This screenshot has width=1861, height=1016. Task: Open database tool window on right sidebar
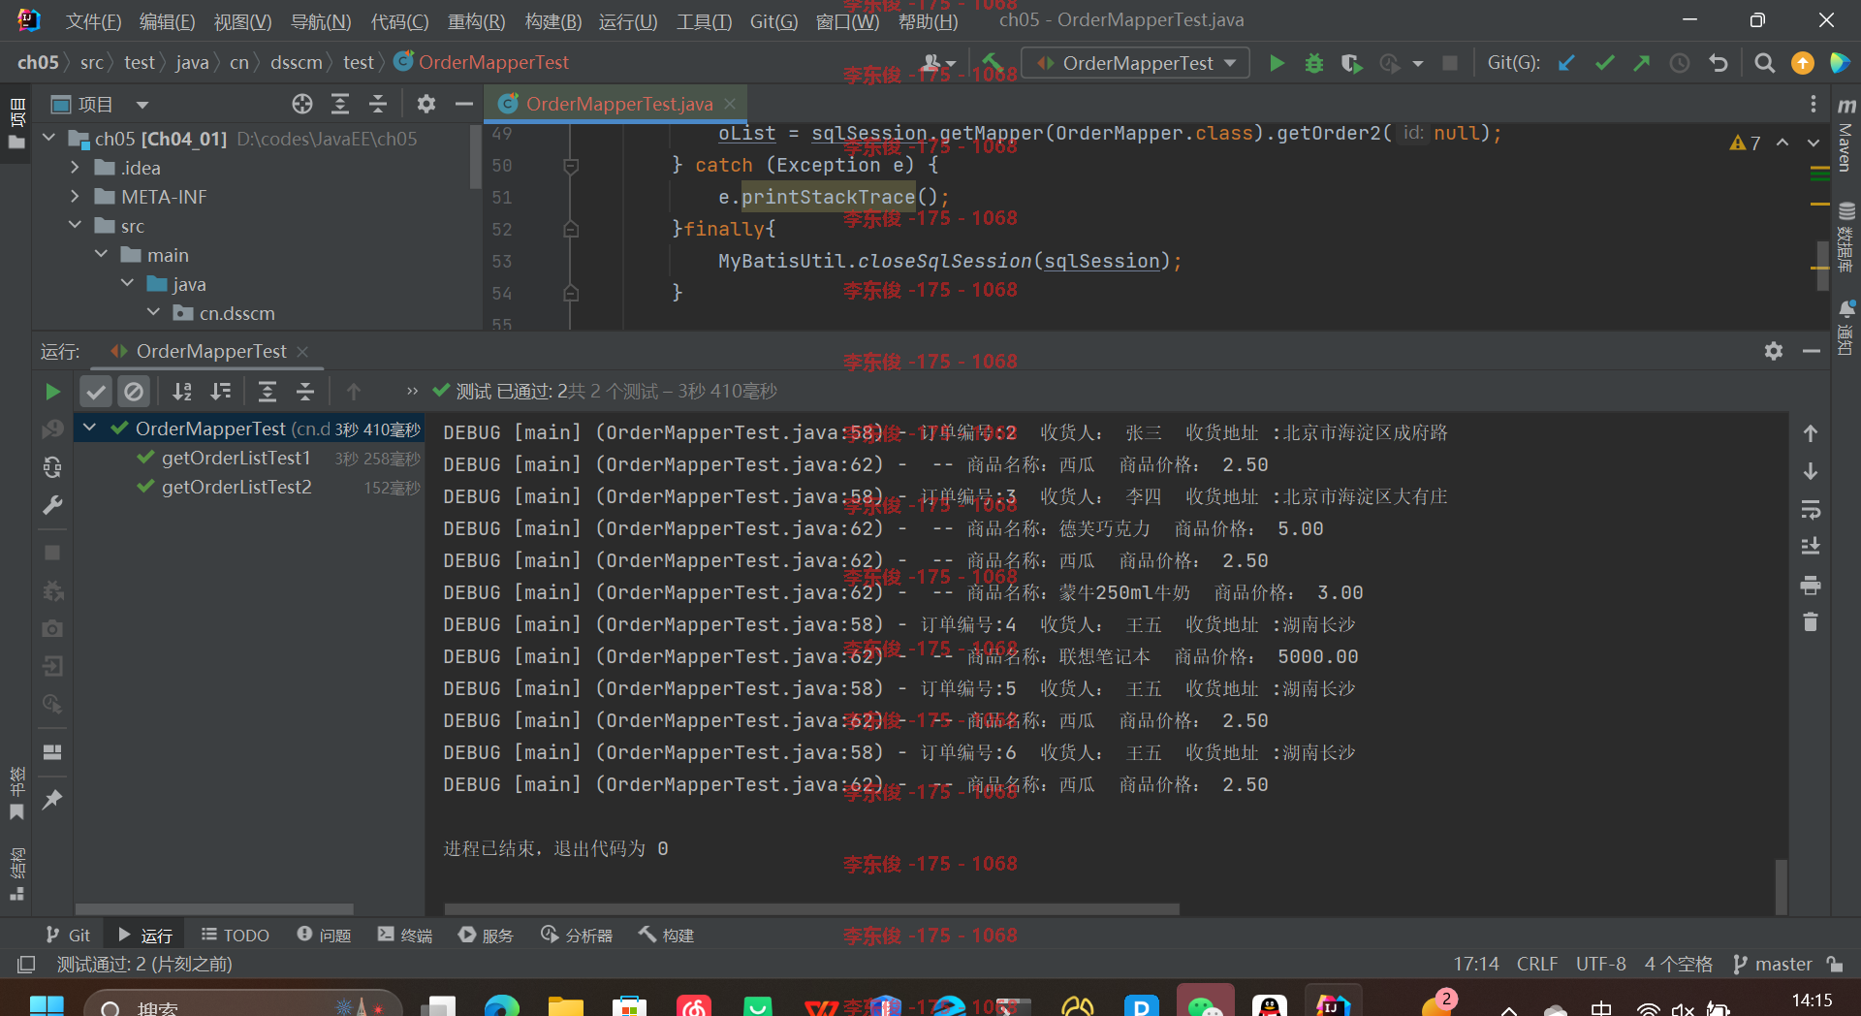click(x=1845, y=238)
